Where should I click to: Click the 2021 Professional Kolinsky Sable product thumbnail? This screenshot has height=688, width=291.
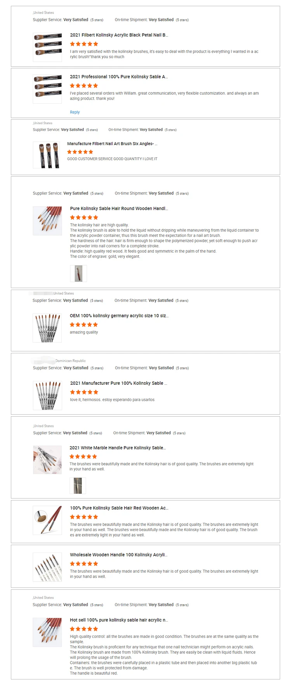pos(47,89)
